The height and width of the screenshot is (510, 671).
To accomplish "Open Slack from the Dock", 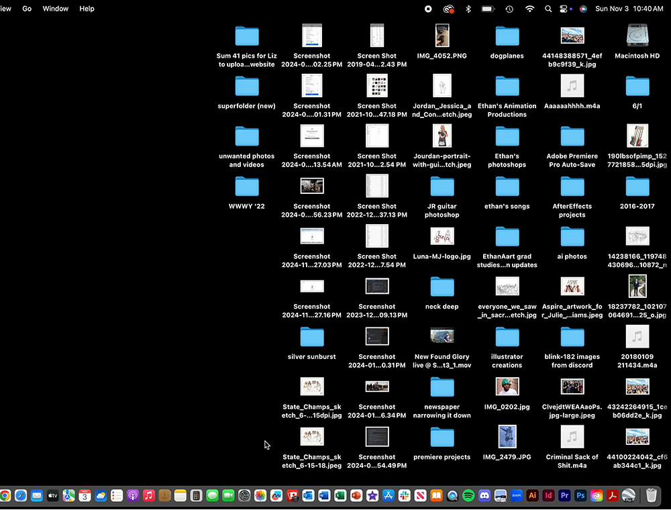I will click(405, 495).
